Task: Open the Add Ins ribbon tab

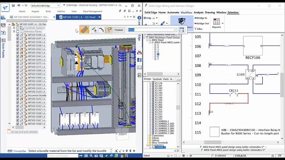Action: coord(61,11)
